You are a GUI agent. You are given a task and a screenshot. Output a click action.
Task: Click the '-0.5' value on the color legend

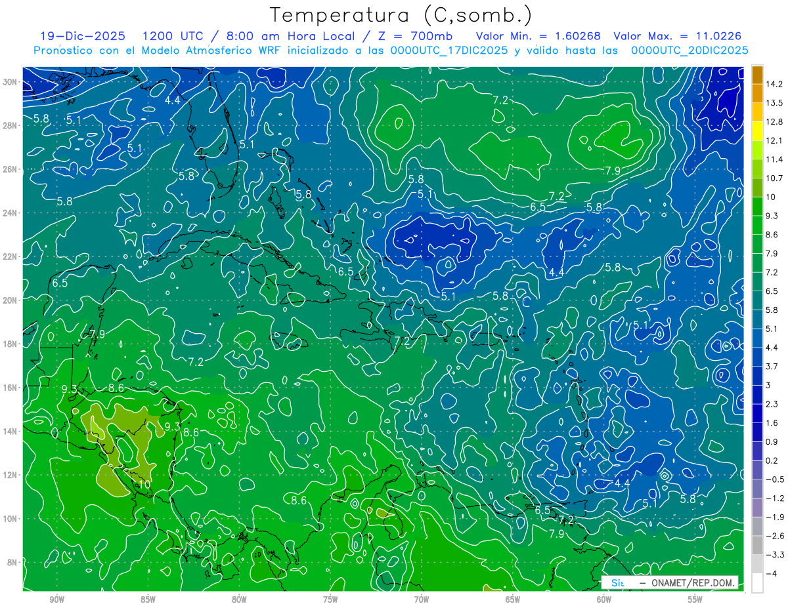point(774,479)
